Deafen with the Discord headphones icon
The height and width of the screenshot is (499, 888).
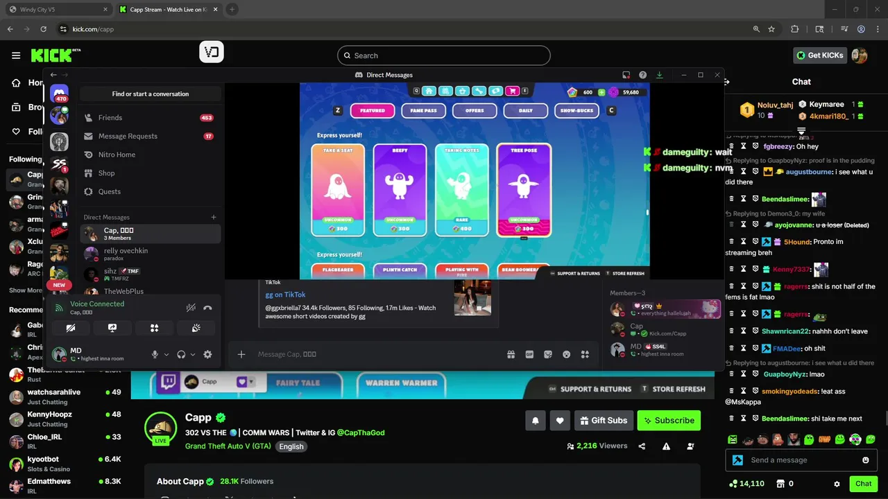(x=181, y=354)
